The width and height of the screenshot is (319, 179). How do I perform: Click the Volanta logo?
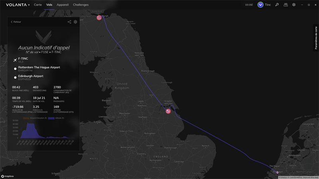pos(16,5)
